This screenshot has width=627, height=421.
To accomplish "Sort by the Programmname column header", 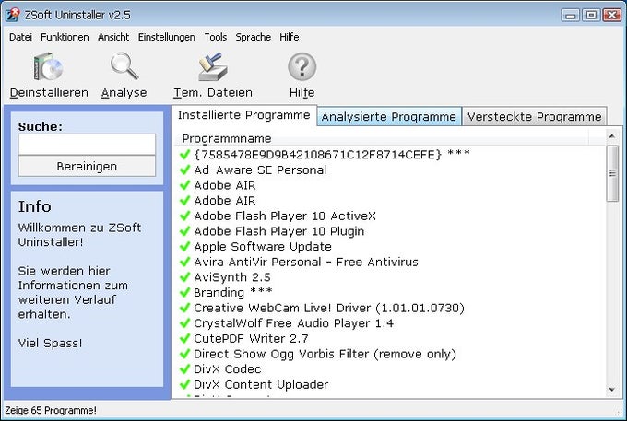I will (381, 138).
